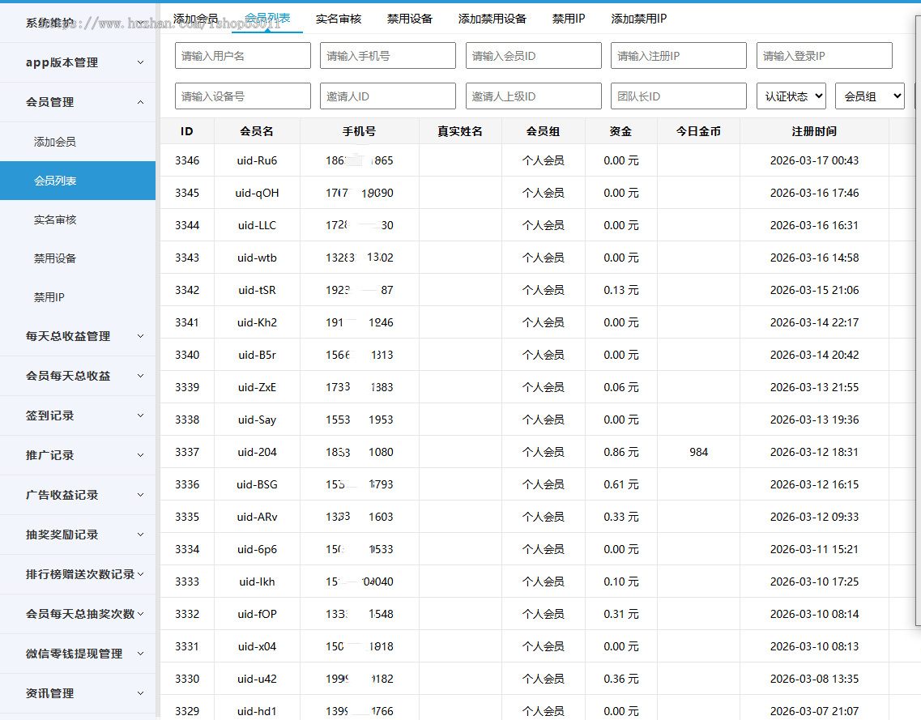Switch to the 禁用IP top tab

[569, 19]
